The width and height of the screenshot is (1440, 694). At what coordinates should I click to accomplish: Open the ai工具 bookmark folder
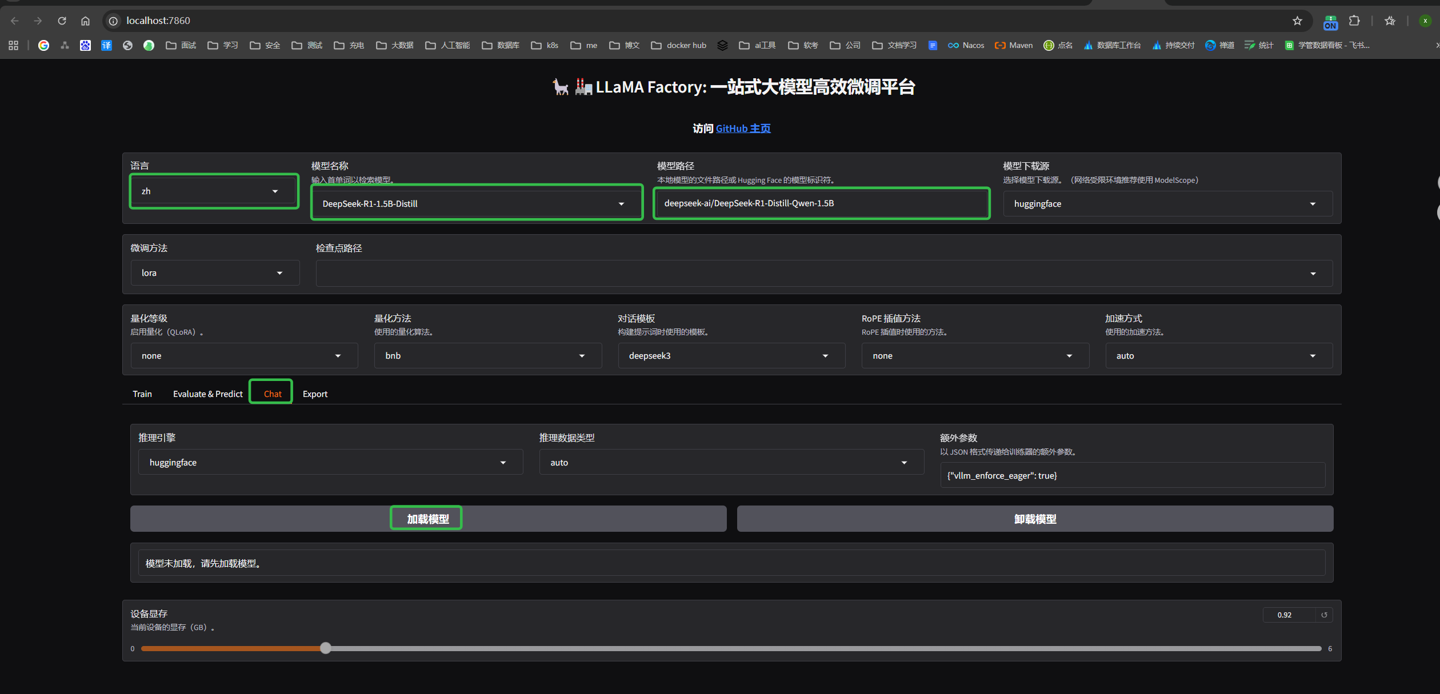coord(757,45)
